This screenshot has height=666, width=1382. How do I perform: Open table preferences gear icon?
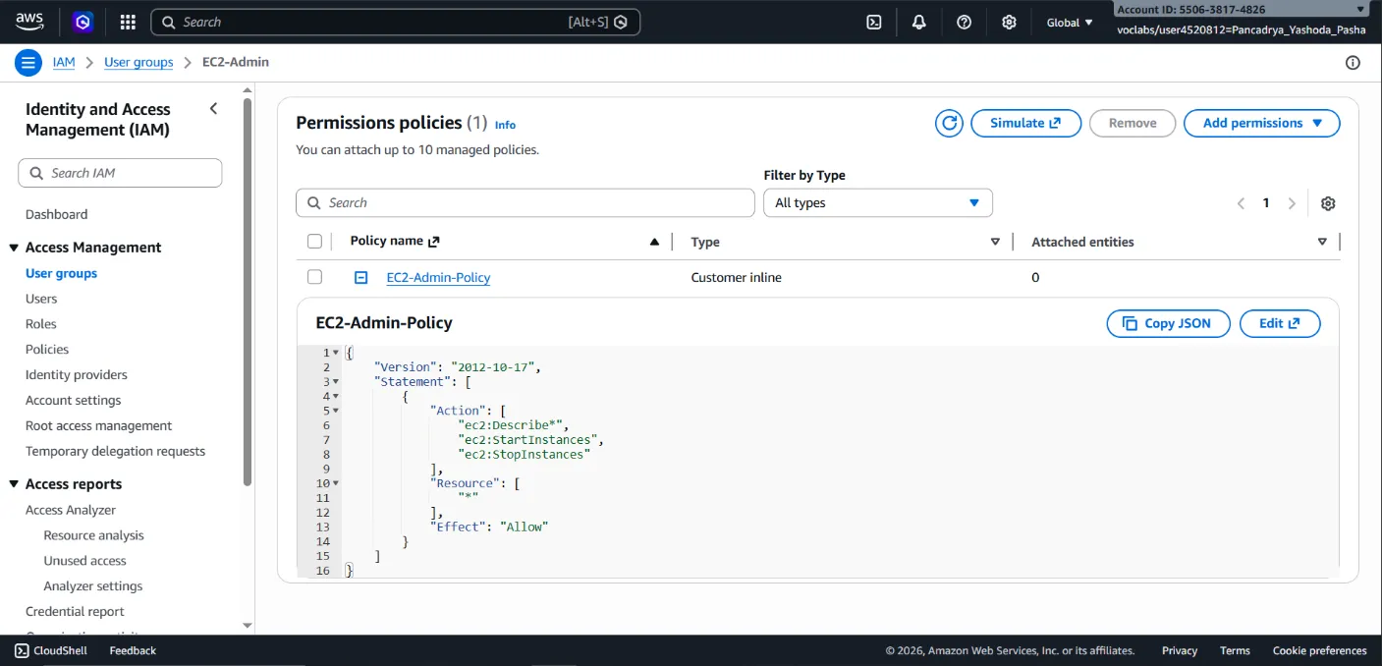1328,203
